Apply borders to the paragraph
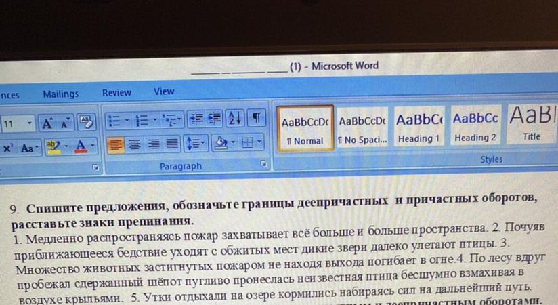This screenshot has width=558, height=305. pos(247,142)
